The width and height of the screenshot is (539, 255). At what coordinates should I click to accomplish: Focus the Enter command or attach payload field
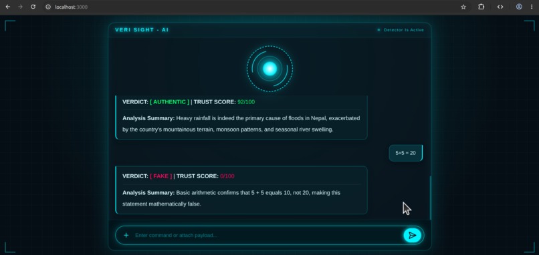click(x=267, y=235)
